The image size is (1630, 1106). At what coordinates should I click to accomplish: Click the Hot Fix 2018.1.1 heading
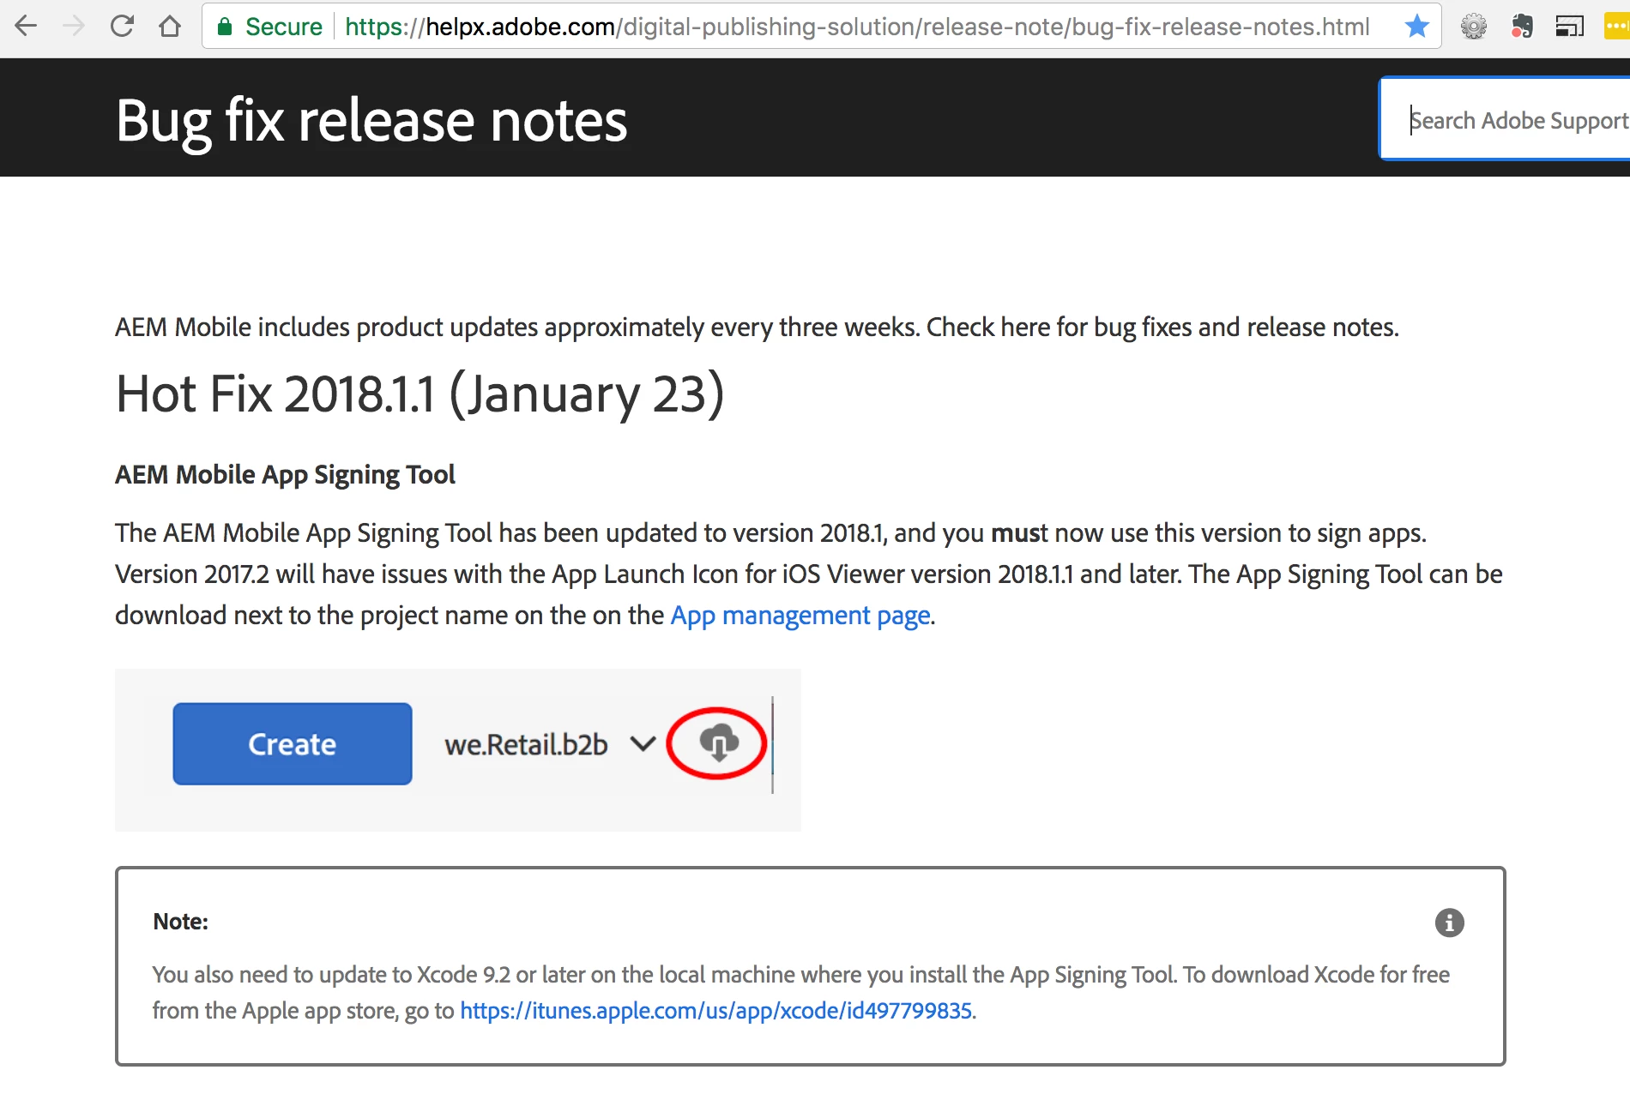click(x=420, y=394)
